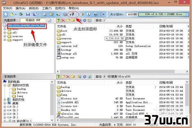Expand the efi folder in the disc tree
Screen dimensions: 192x128
[x=5, y=33]
